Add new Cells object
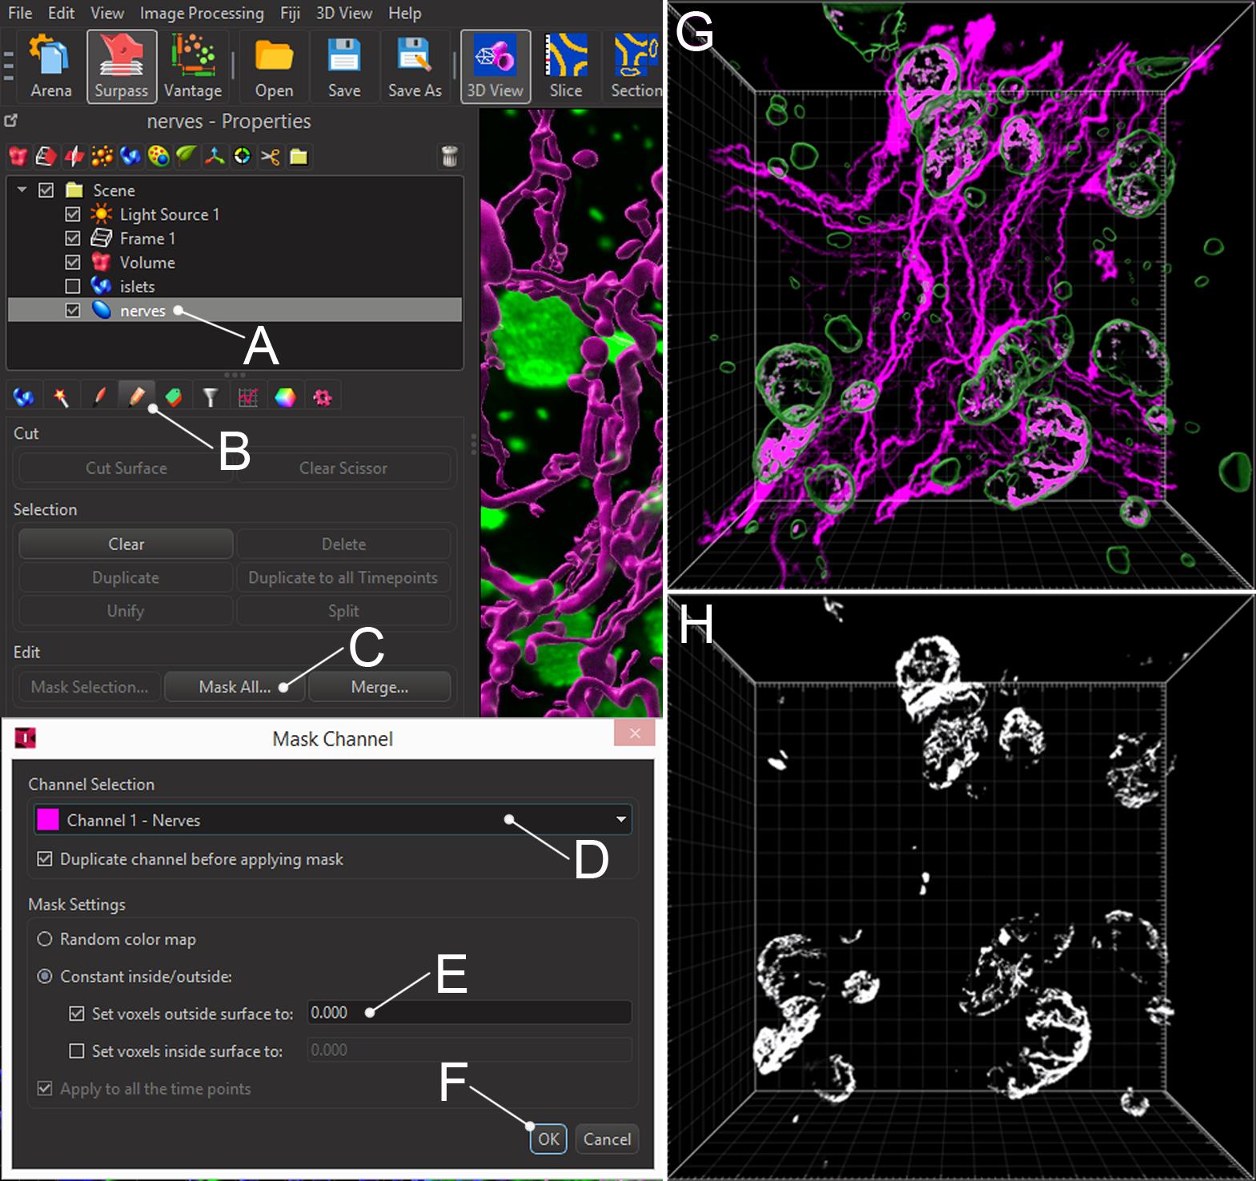 click(159, 156)
